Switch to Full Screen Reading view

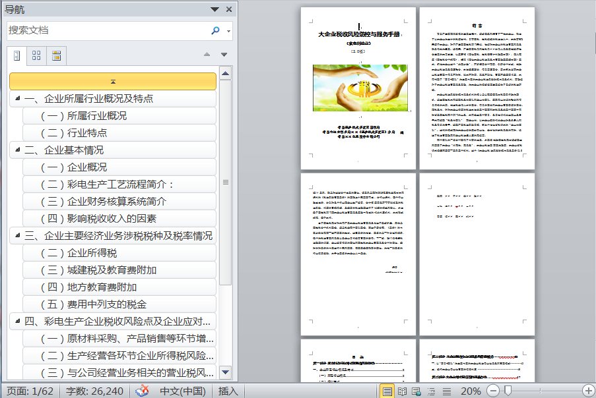point(403,391)
